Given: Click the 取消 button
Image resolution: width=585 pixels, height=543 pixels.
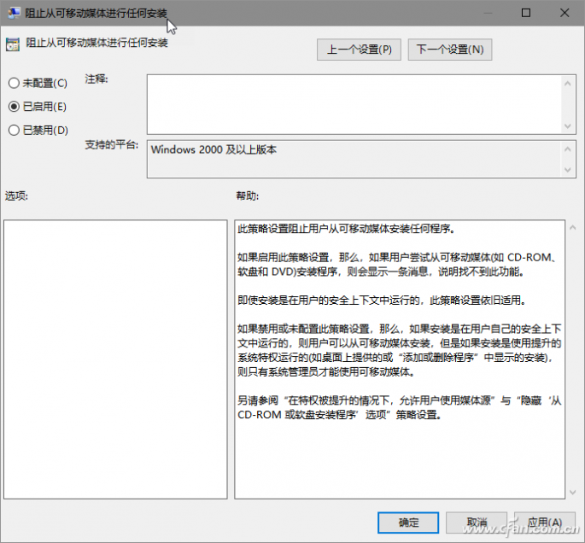Looking at the screenshot, I should tap(477, 523).
